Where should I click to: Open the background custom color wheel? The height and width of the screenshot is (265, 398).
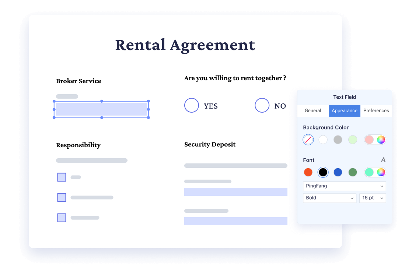coord(381,140)
